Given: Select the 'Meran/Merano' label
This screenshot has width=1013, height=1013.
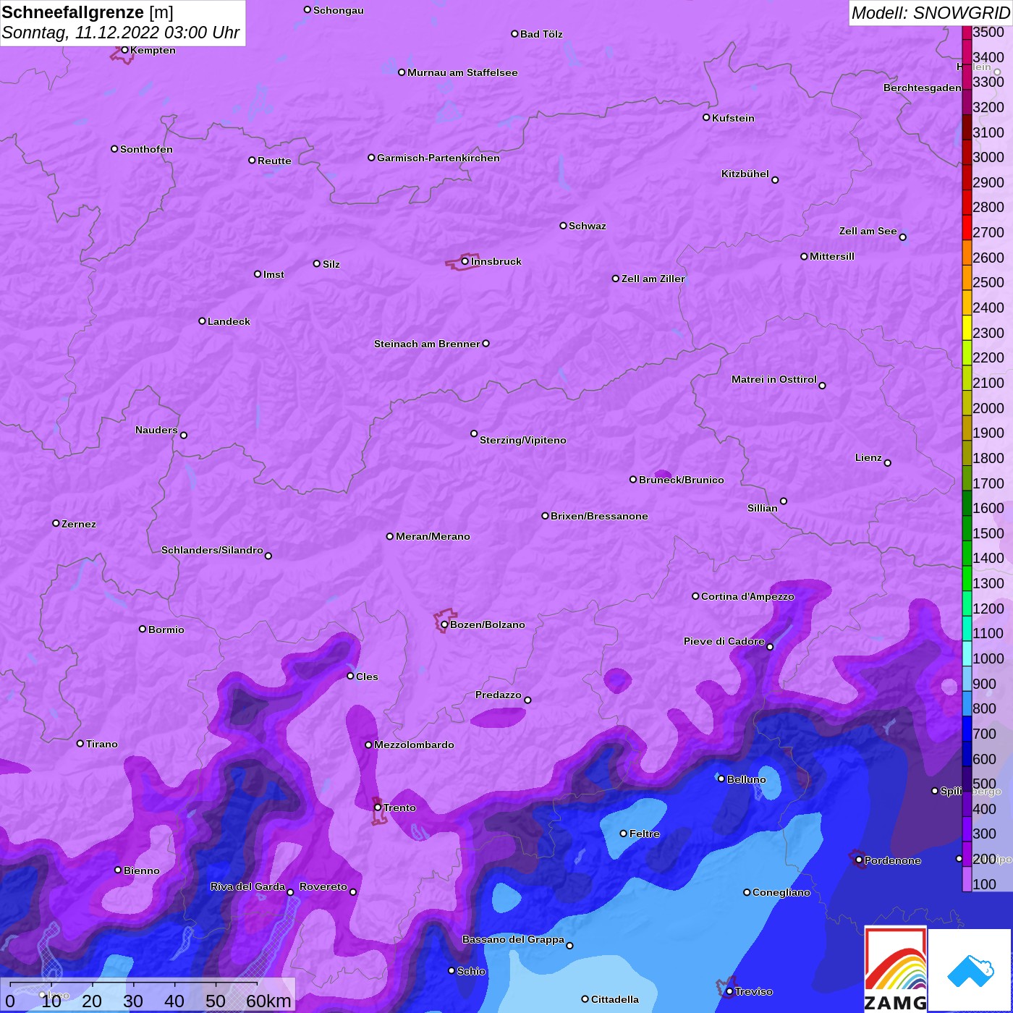Looking at the screenshot, I should [x=433, y=536].
